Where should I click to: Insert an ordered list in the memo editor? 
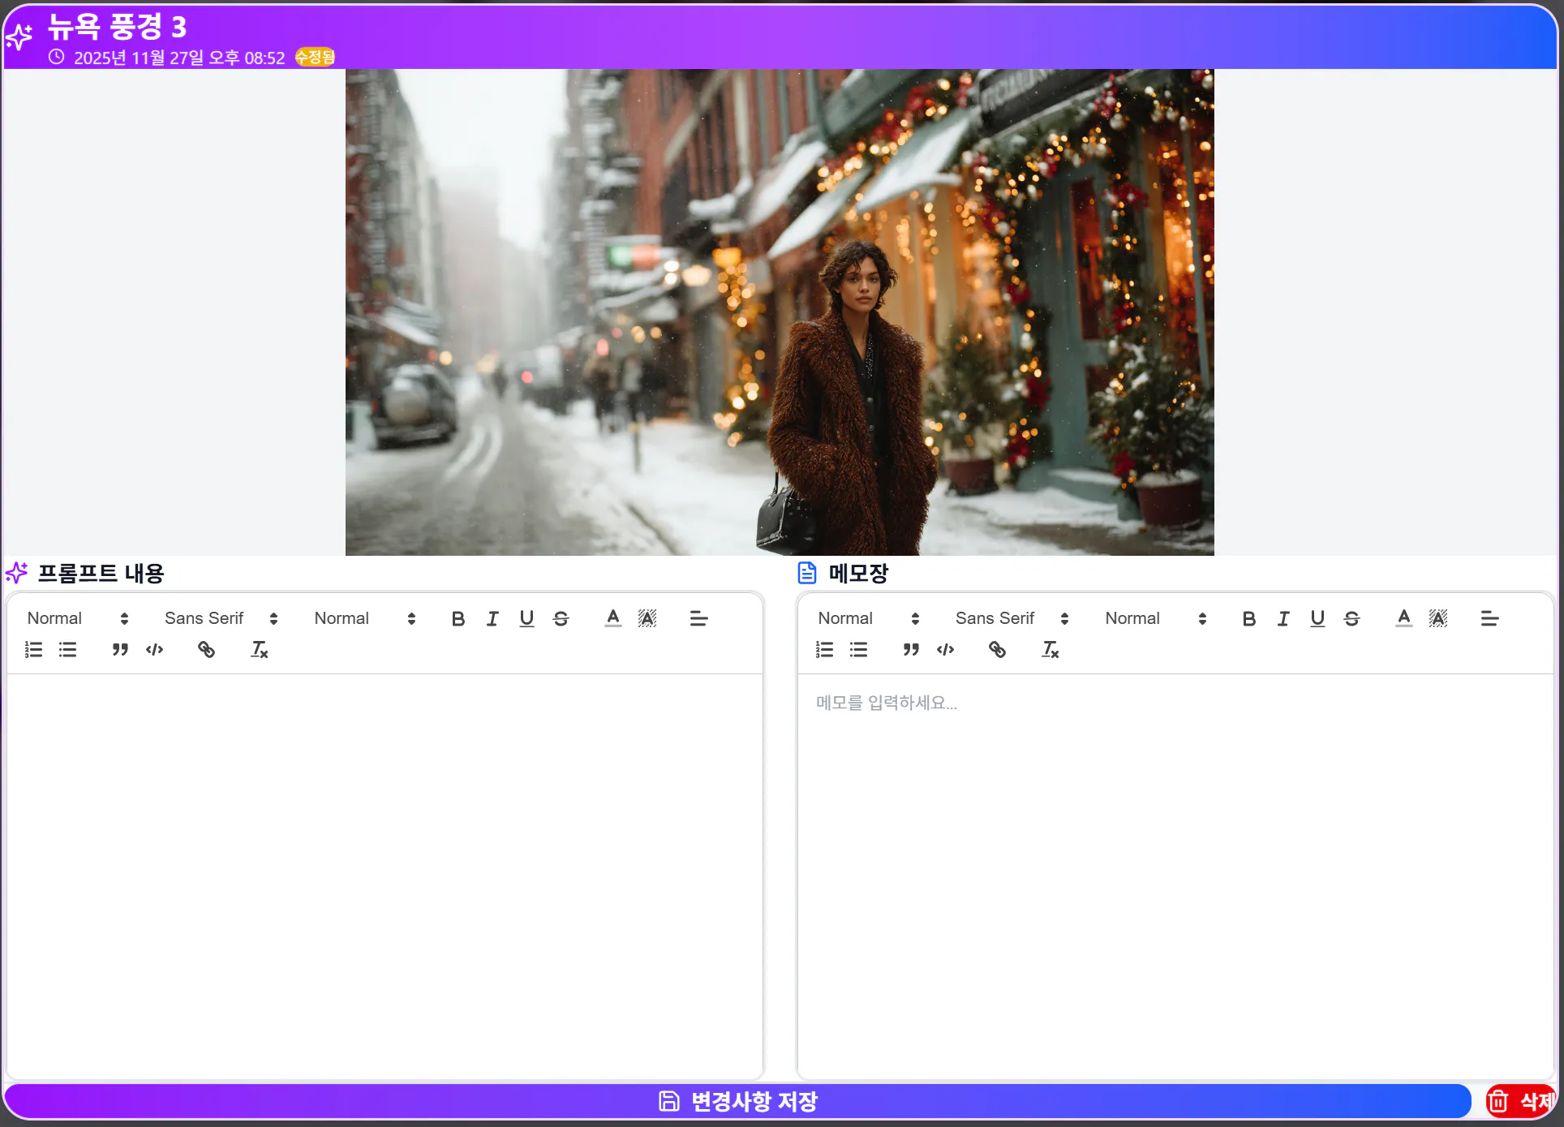click(x=824, y=650)
